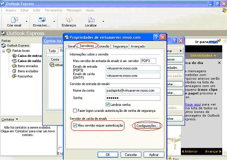Viewport: 227px width, 160px height.
Task: Click the Rascunhos folder icon
Action: coord(14,76)
